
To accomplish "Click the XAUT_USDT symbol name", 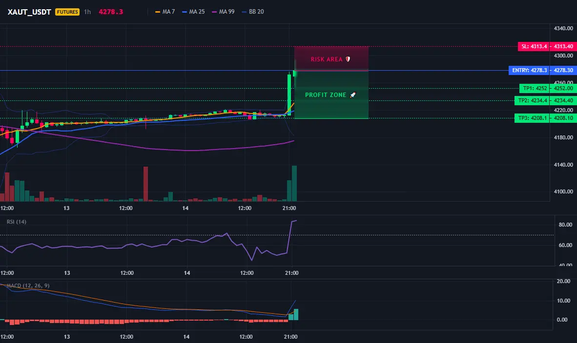I will coord(29,12).
